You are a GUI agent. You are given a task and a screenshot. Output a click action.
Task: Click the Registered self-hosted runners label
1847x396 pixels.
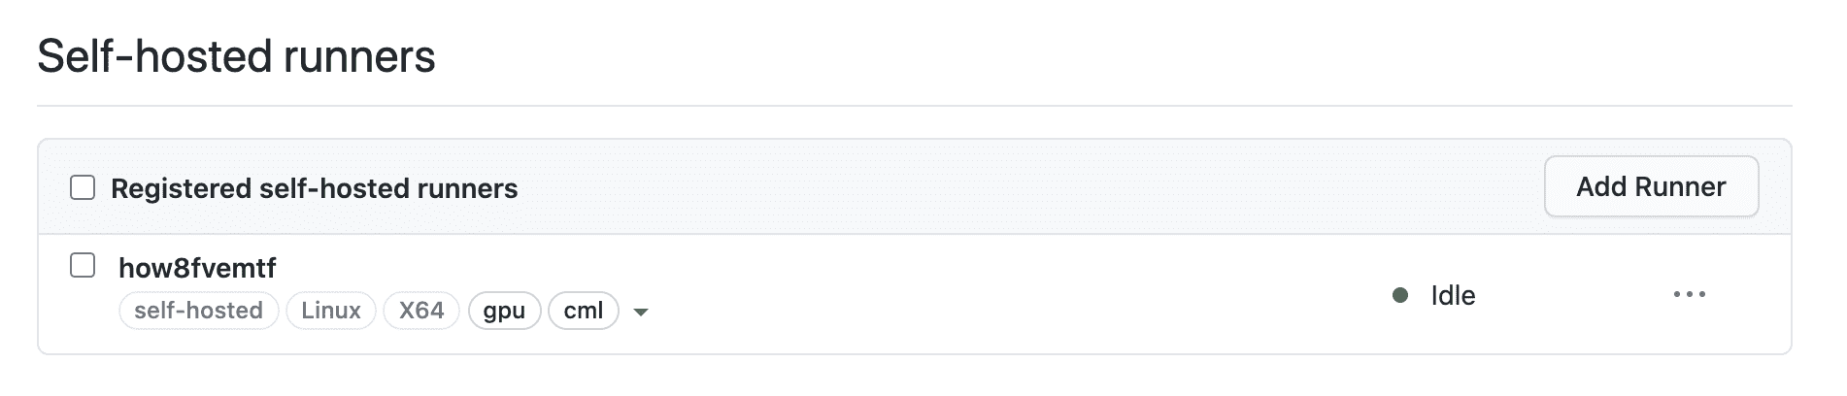[x=314, y=188]
